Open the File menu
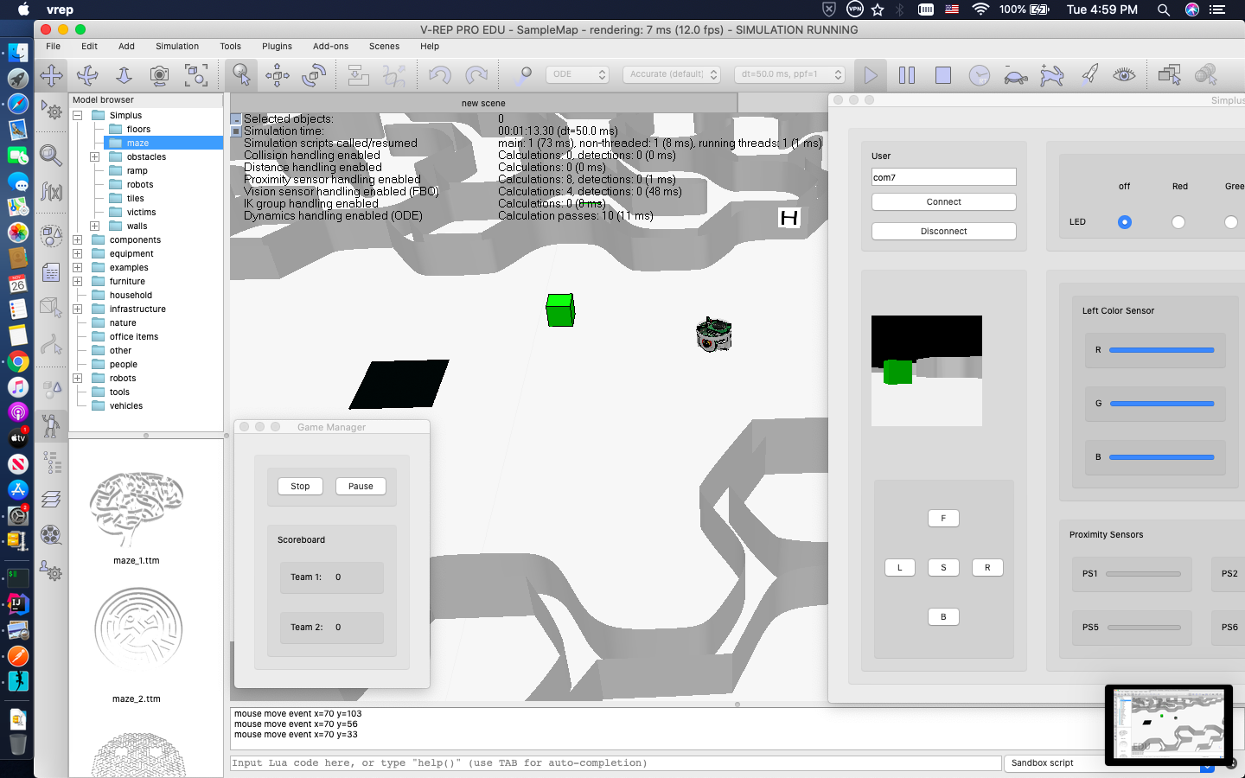The height and width of the screenshot is (778, 1245). tap(53, 47)
